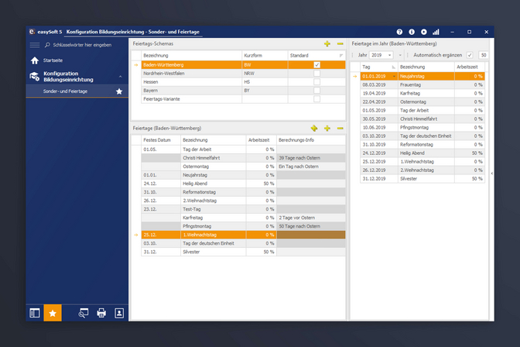Click '2 Tage vor Ostern' cell
520x347 pixels.
[311, 218]
